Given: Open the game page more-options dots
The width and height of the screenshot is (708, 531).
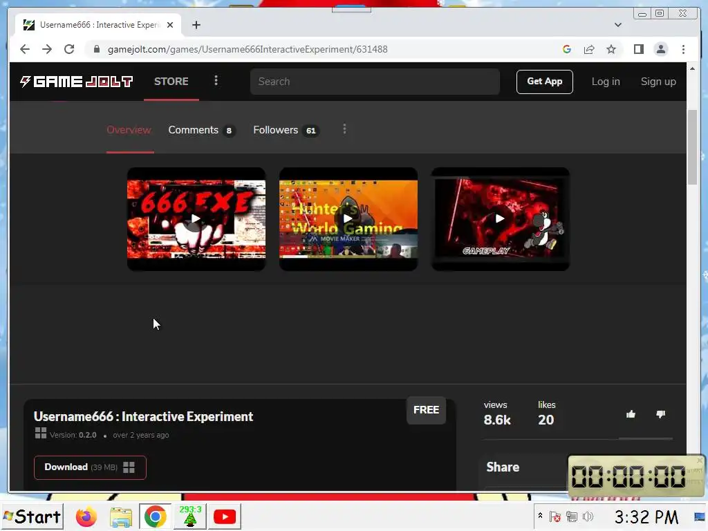Looking at the screenshot, I should pos(344,129).
